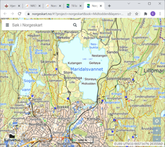
Task: Switch to the third tab 'Nors'
Action: click(53, 6)
